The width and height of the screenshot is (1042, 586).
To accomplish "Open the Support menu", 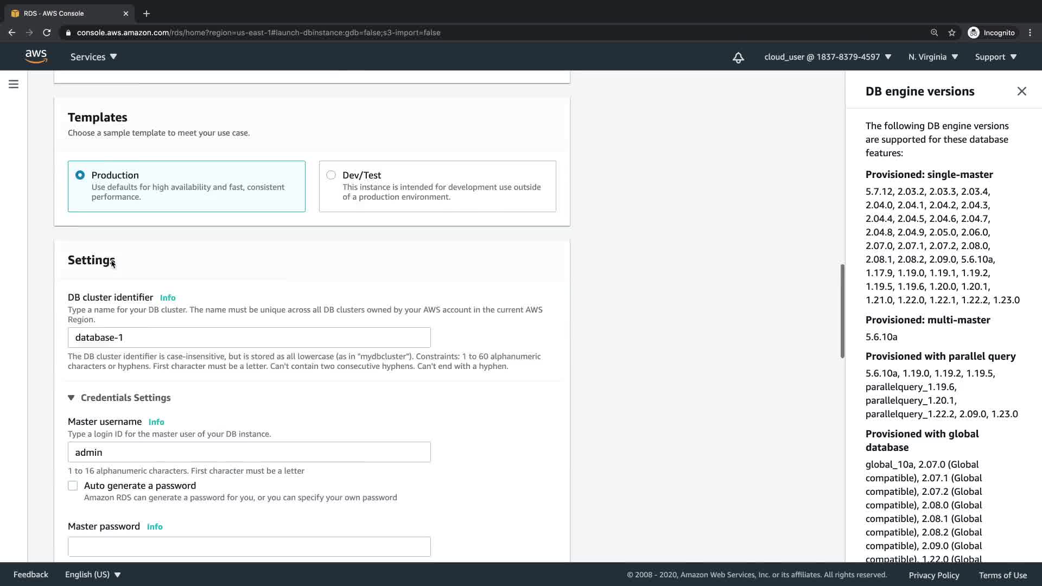I will click(995, 57).
